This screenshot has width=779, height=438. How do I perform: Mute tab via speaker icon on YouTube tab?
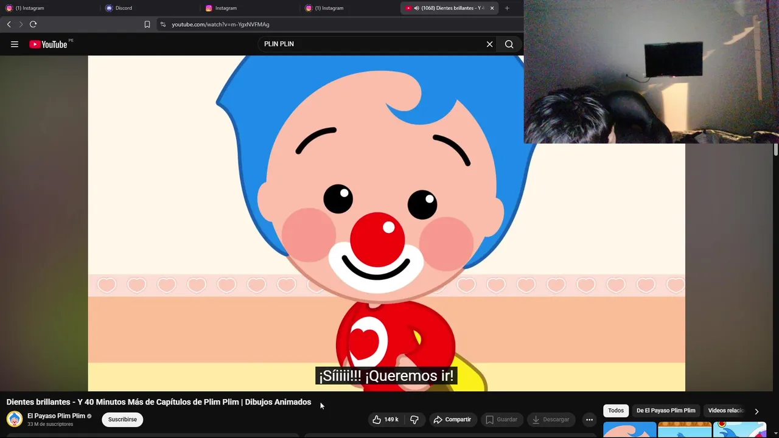click(x=416, y=8)
